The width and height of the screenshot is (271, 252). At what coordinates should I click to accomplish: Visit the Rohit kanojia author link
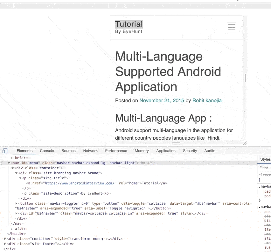(207, 101)
